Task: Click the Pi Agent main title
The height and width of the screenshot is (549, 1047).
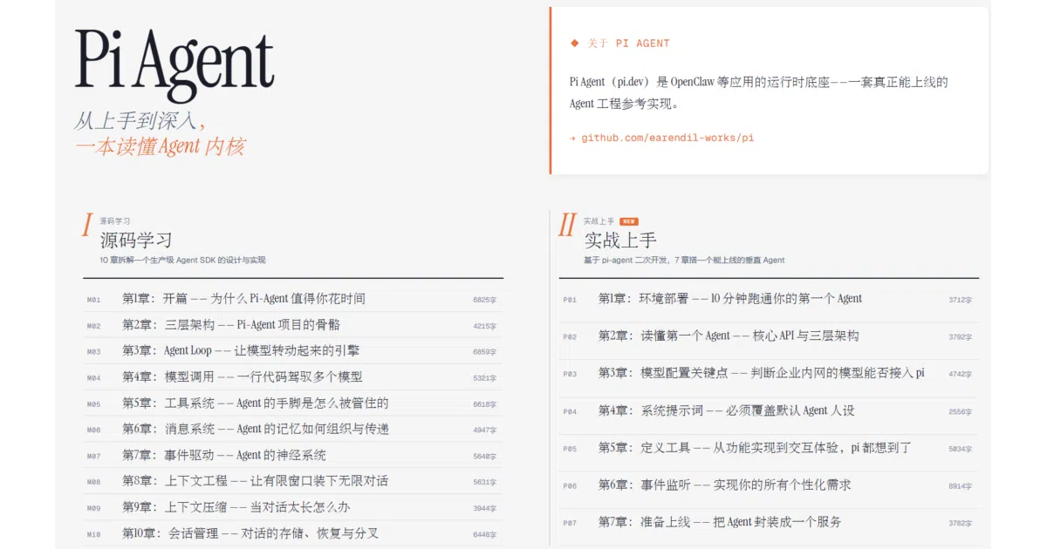Action: click(x=174, y=64)
